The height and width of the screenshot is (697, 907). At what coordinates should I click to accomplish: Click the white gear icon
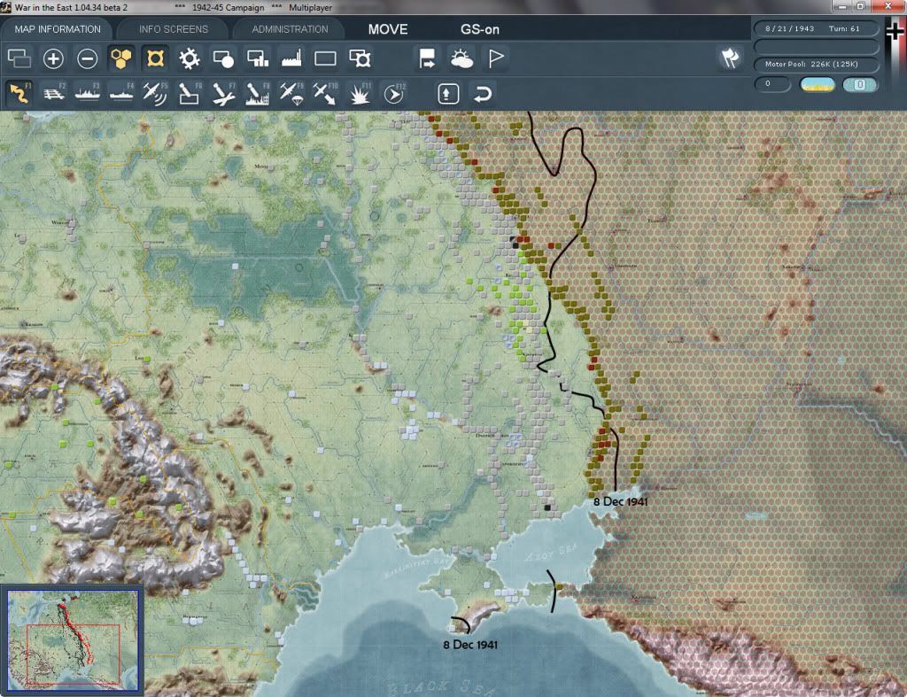[190, 58]
